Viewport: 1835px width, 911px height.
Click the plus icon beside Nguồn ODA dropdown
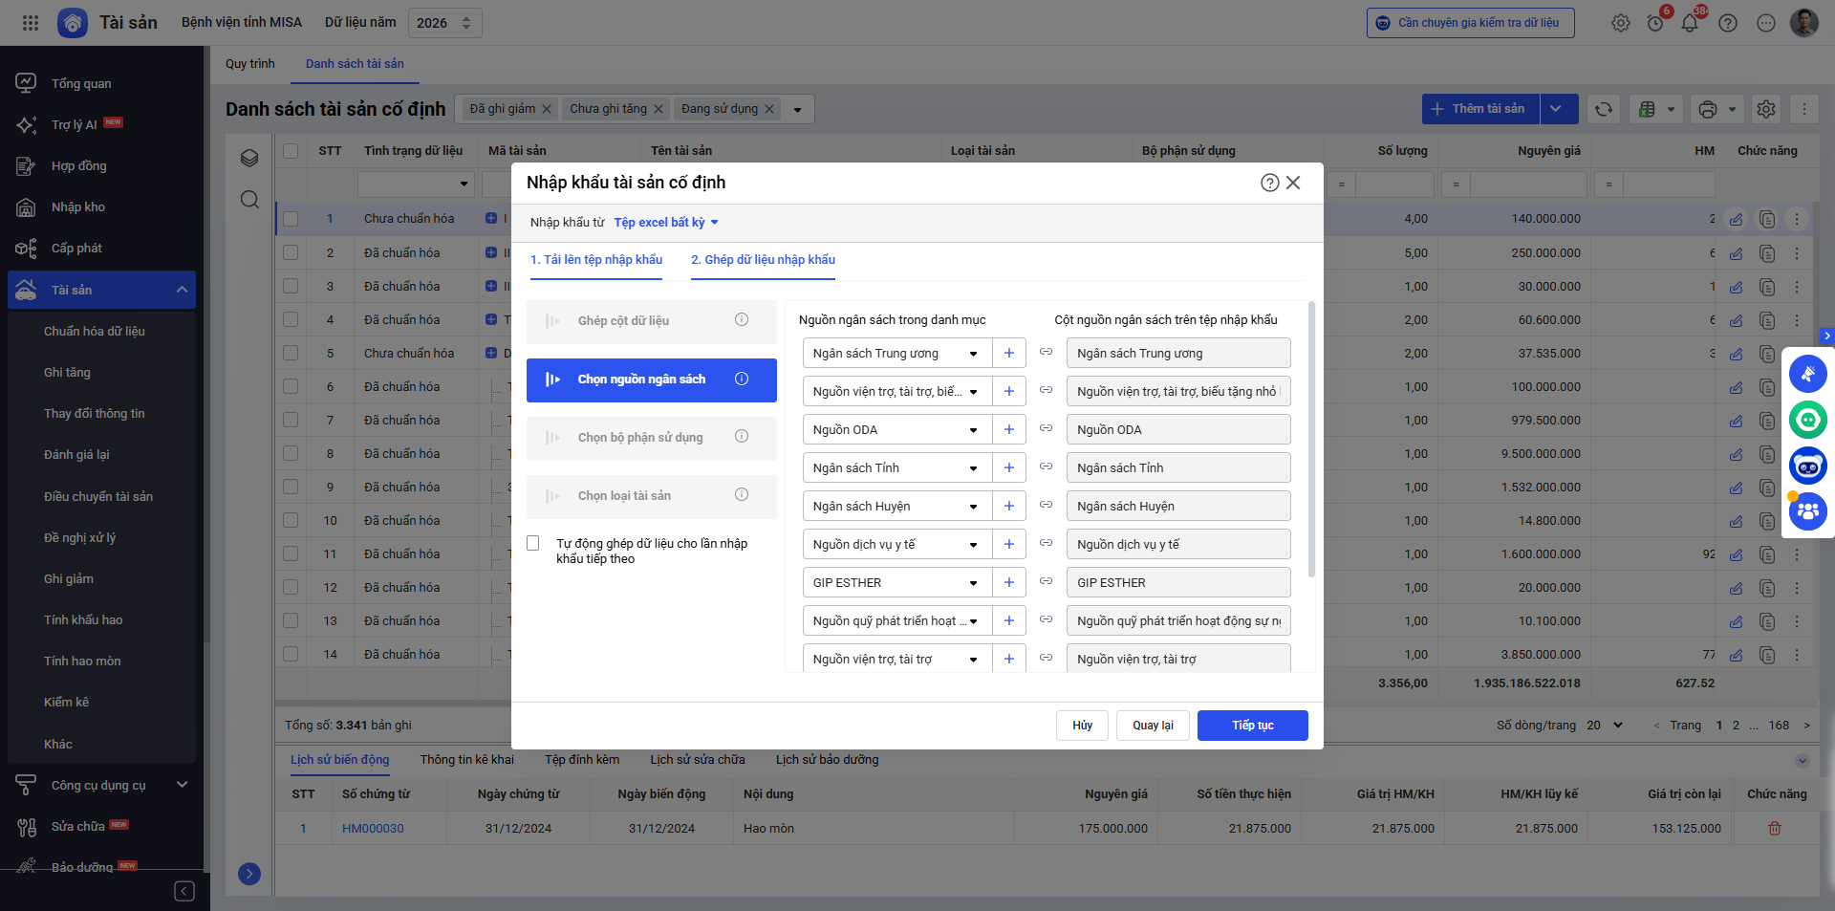tap(1008, 430)
